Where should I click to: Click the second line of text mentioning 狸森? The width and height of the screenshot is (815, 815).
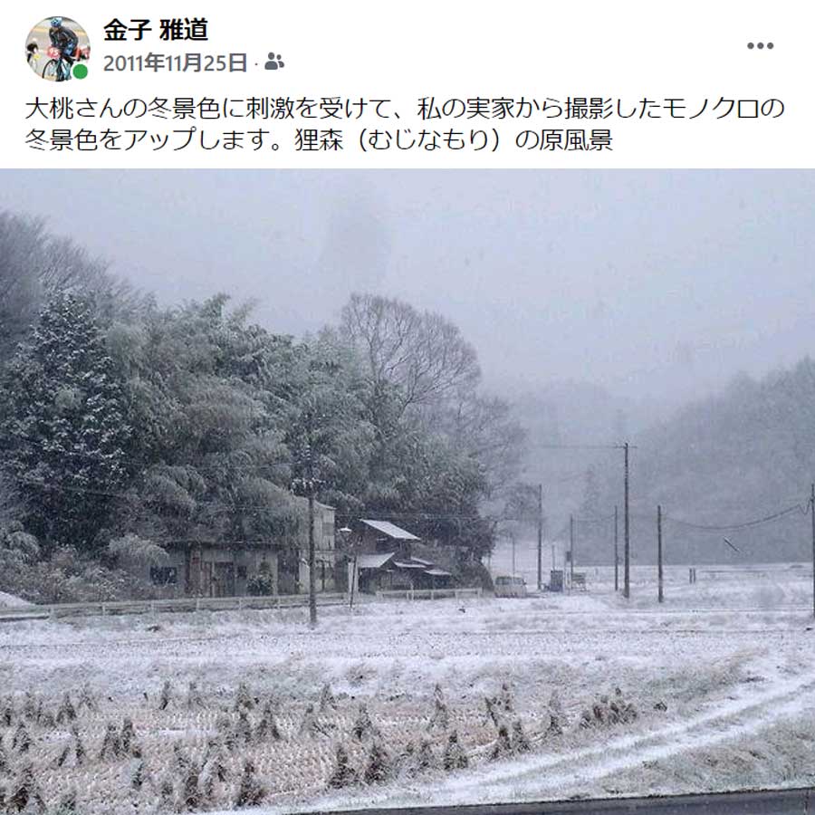pyautogui.click(x=319, y=139)
